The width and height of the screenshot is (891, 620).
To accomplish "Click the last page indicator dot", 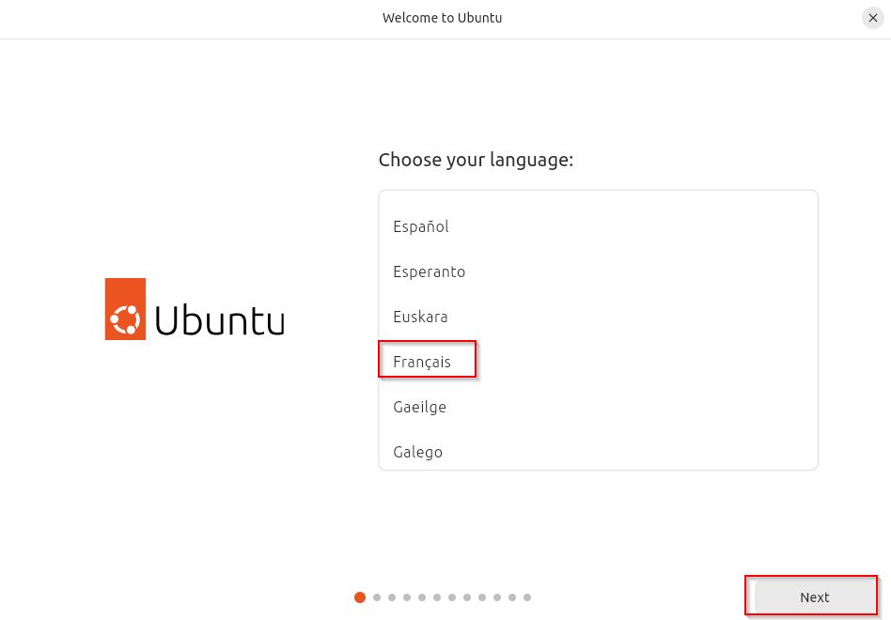I will [x=527, y=597].
